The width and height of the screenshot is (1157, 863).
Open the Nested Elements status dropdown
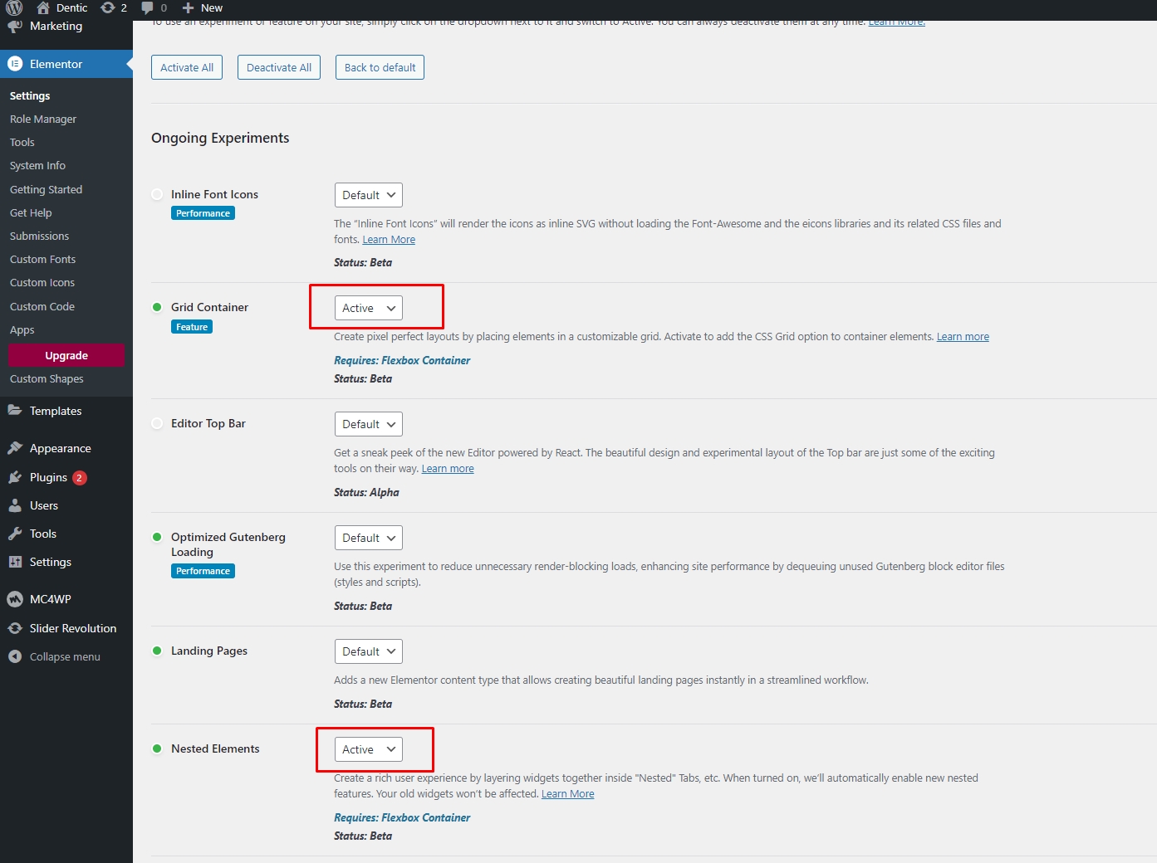coord(368,749)
